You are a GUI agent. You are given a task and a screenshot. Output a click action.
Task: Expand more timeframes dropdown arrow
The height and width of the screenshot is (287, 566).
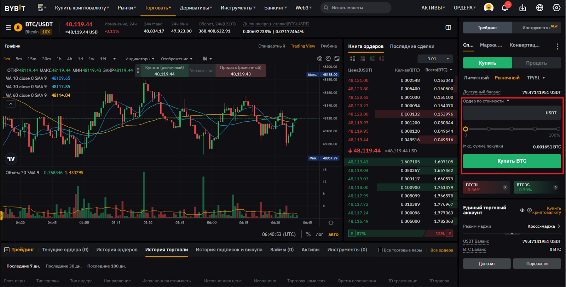point(114,59)
